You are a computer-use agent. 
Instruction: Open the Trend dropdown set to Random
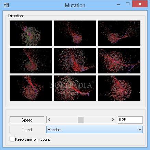click(x=95, y=130)
